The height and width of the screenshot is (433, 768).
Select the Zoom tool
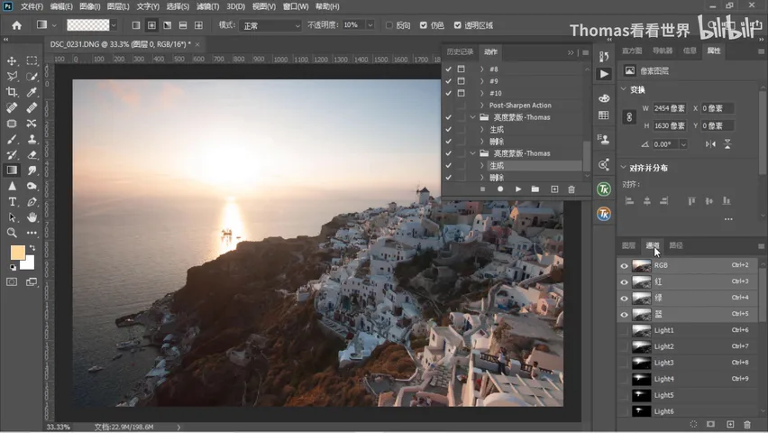click(x=12, y=233)
